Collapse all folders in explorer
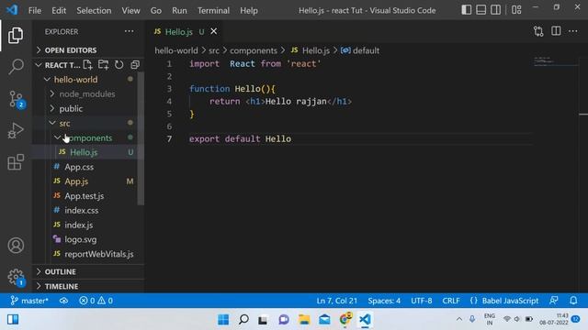Screen dimensions: 588x330 135,65
